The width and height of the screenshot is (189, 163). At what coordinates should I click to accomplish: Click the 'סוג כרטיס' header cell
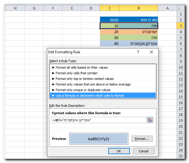[x=139, y=20]
